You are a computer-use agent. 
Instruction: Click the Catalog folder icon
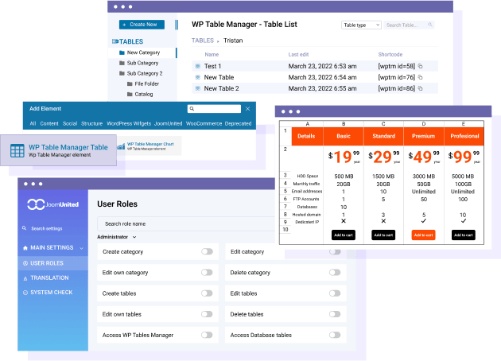click(130, 95)
